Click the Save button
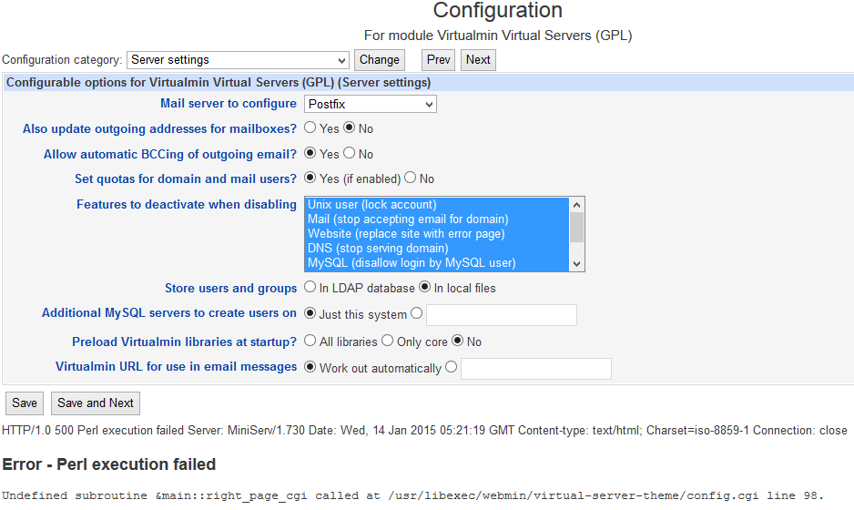The height and width of the screenshot is (510, 854). point(25,403)
